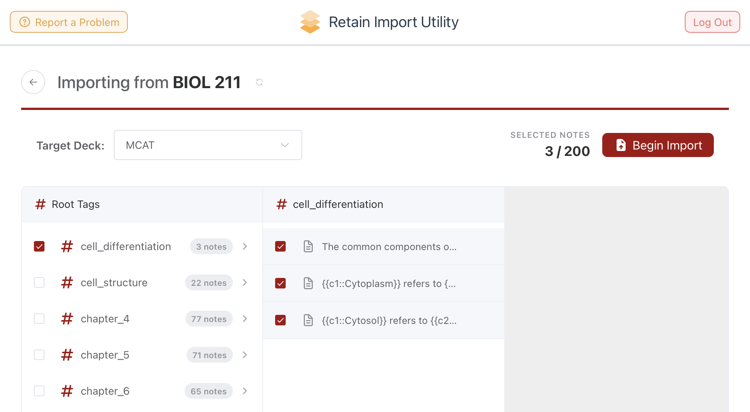Click the back arrow icon
Viewport: 750px width, 412px height.
point(33,82)
